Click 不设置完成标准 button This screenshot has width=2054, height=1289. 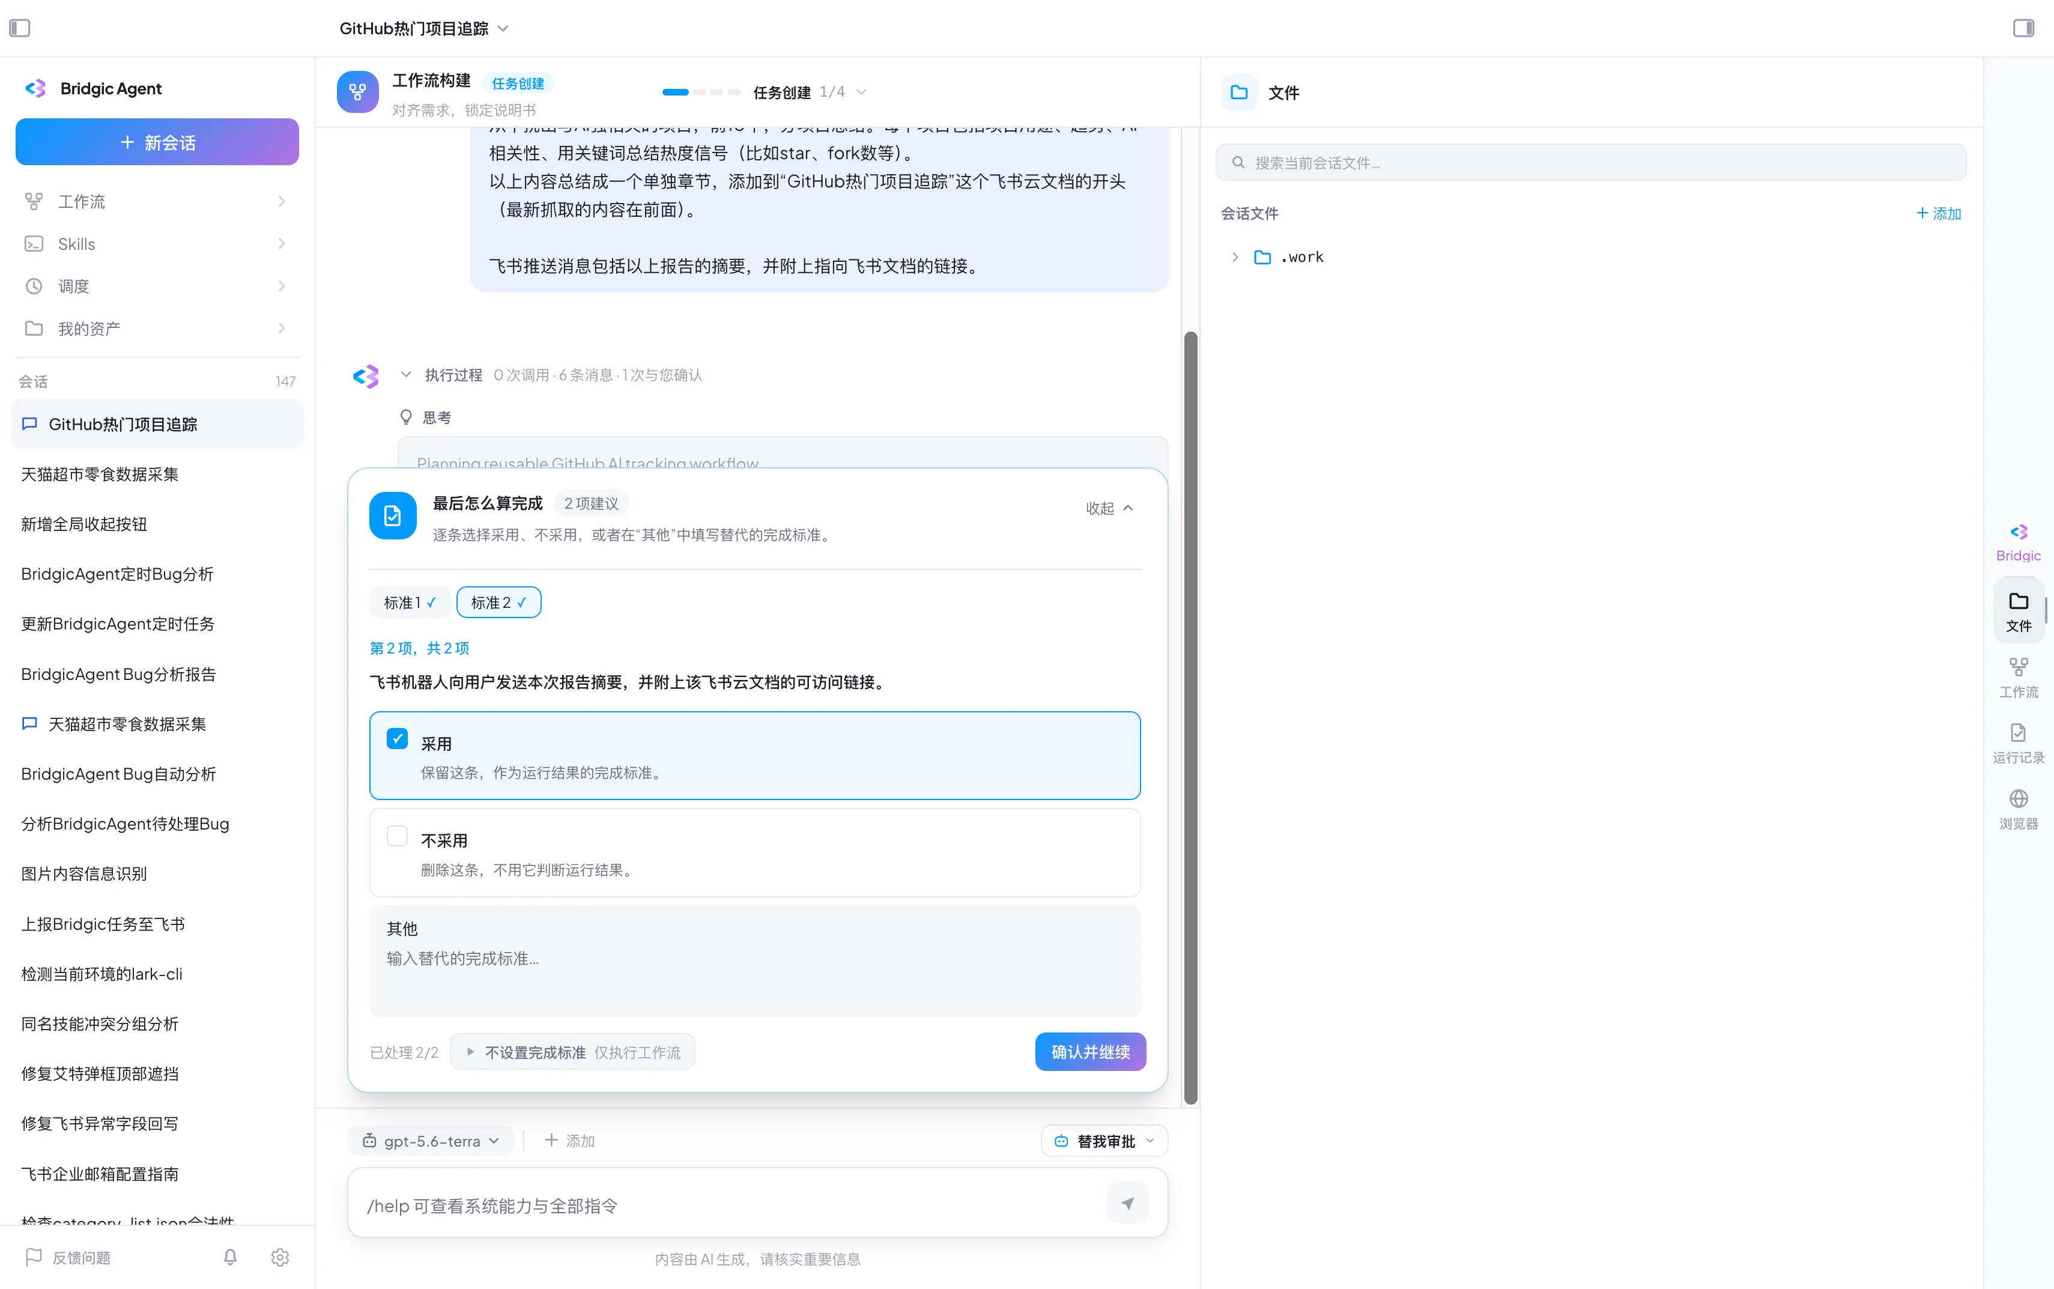pyautogui.click(x=573, y=1052)
